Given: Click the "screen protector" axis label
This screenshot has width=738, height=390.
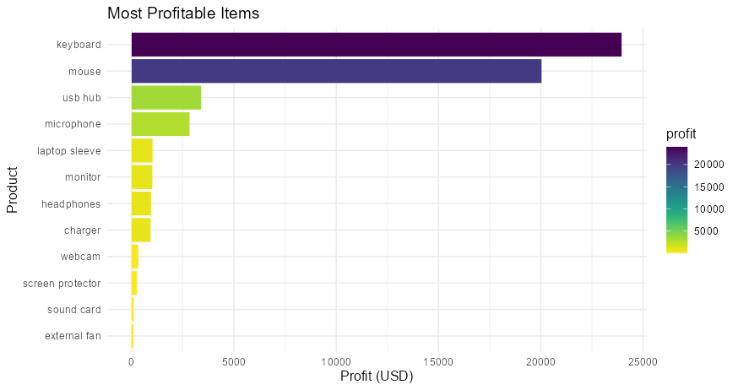Looking at the screenshot, I should tap(62, 283).
